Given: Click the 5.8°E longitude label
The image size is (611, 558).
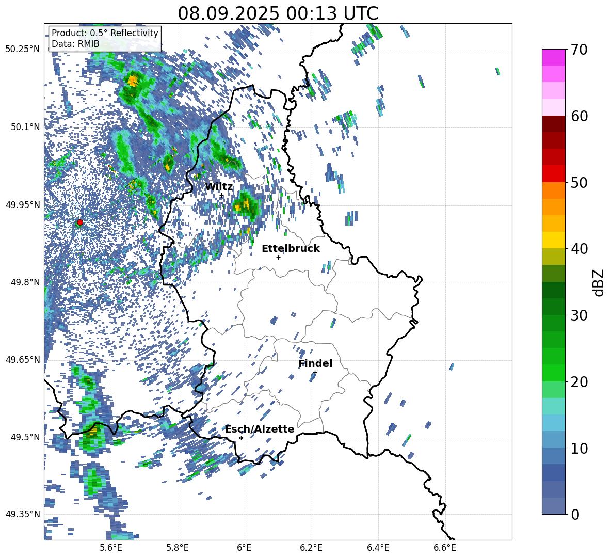Looking at the screenshot, I should (x=178, y=548).
